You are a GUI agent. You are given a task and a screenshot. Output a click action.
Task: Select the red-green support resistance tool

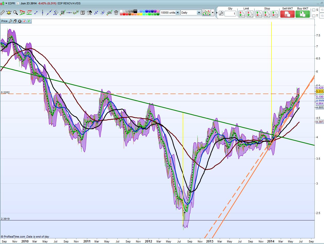(29, 13)
